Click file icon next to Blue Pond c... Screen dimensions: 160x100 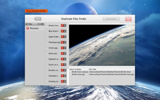tap(47, 31)
